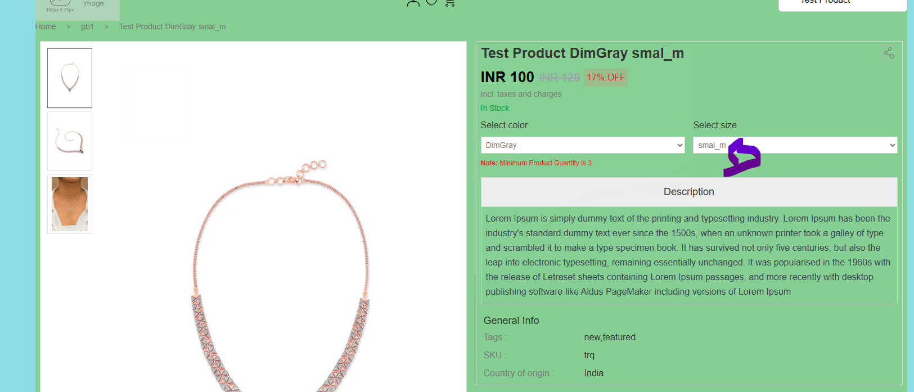Open the user account icon

(413, 2)
